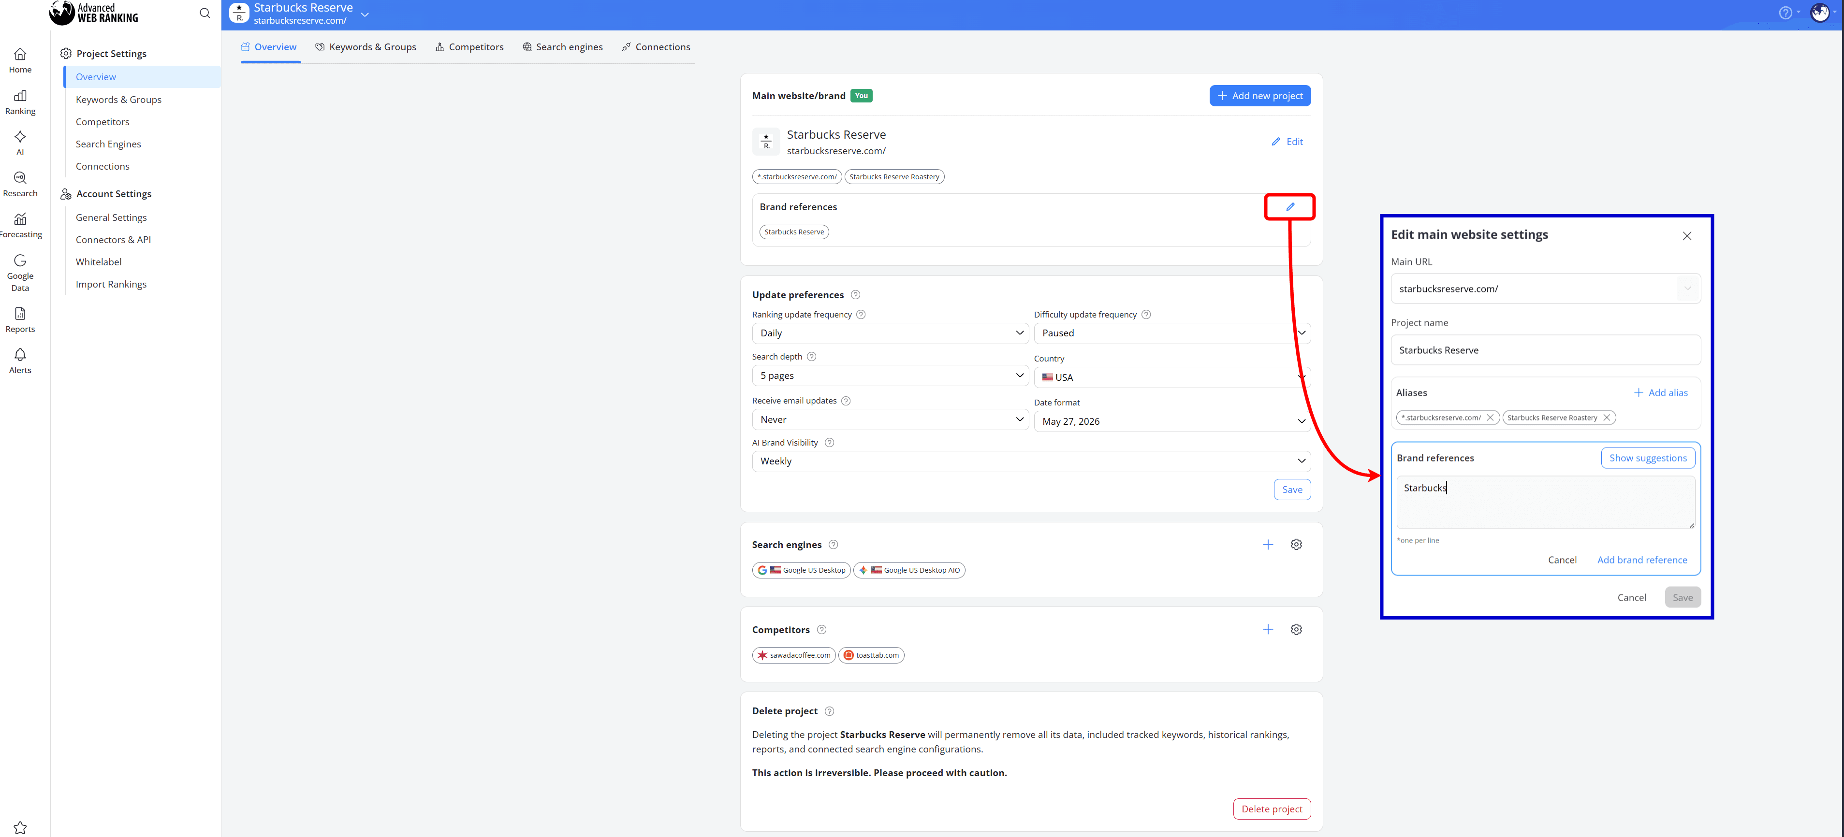The image size is (1844, 837).
Task: Select Search Engines in Project Settings menu
Action: (109, 144)
